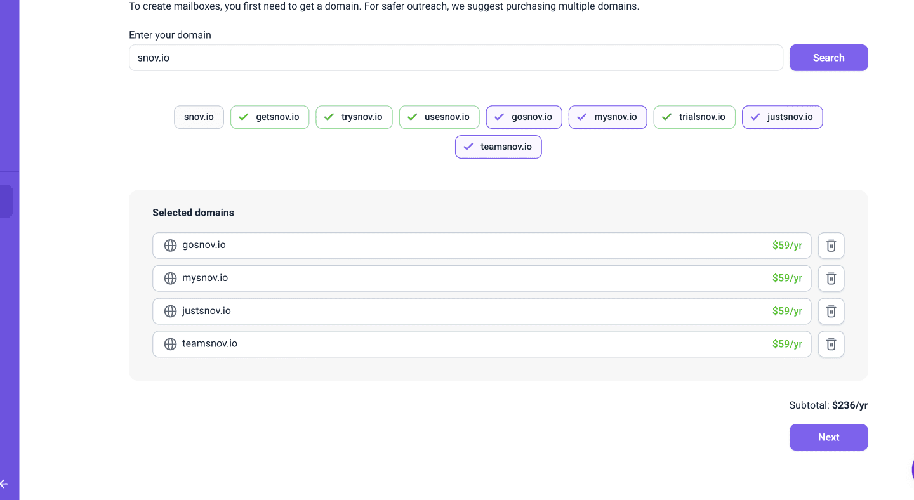914x500 pixels.
Task: Focus the Enter your domain field
Action: [456, 58]
